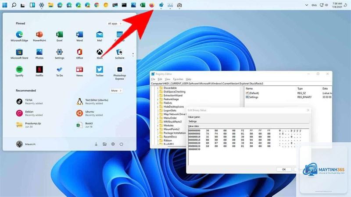
Task: Open recommended Text Editor (Ubuntu)
Action: (92, 102)
